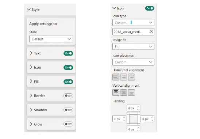Image resolution: width=200 pixels, height=139 pixels.
Task: Collapse the Icon section in right panel
Action: pyautogui.click(x=114, y=8)
